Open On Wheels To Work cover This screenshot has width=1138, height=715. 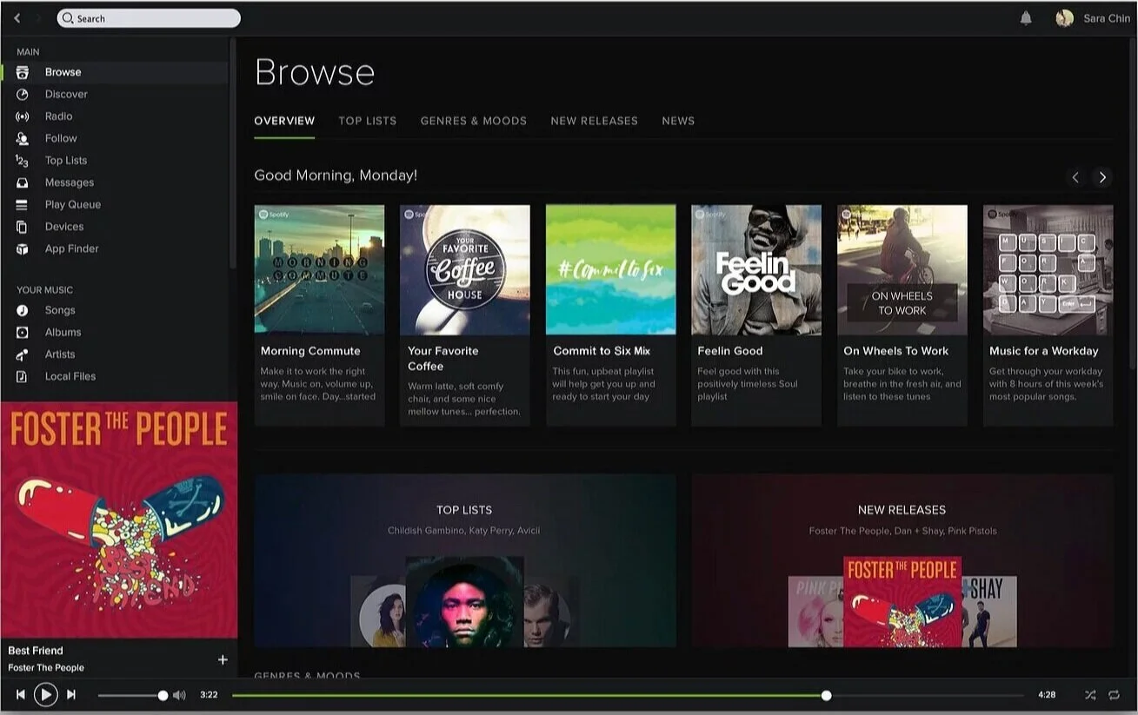[902, 270]
